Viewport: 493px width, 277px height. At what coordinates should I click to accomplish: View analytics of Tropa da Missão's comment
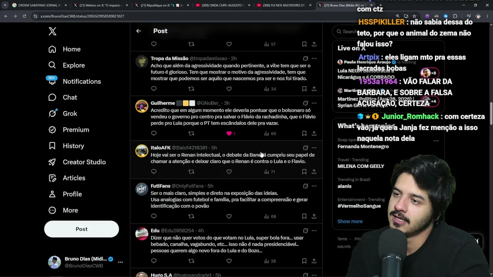click(x=270, y=89)
